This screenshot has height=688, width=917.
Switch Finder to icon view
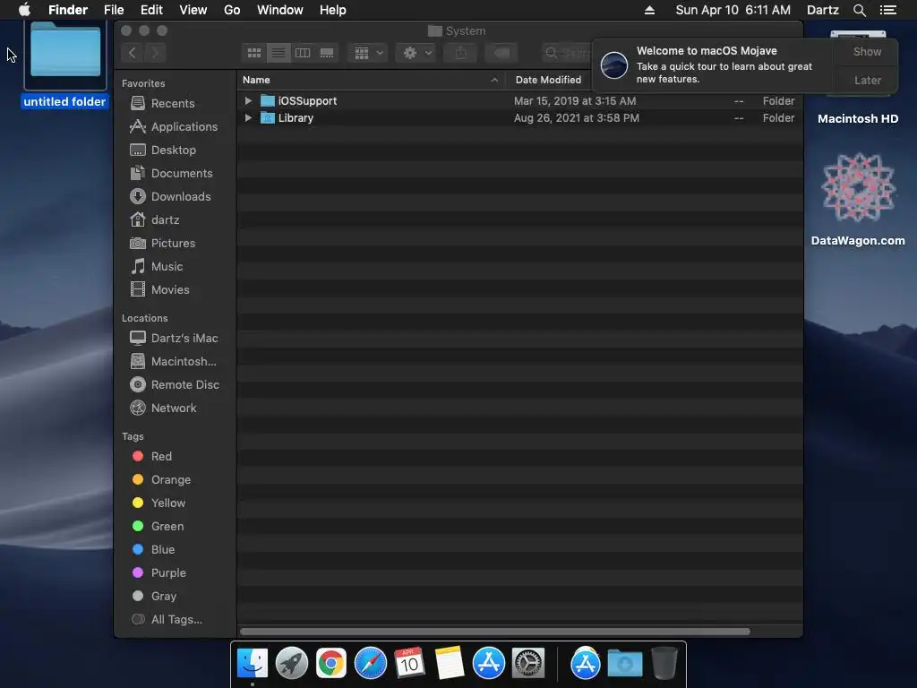pyautogui.click(x=253, y=53)
